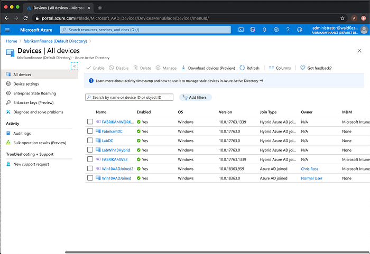The image size is (370, 254).
Task: Open Diagnose and solve problems
Action: tap(39, 112)
